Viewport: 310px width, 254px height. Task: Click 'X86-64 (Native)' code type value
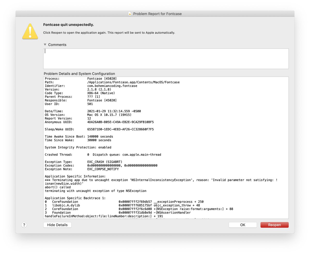point(101,93)
